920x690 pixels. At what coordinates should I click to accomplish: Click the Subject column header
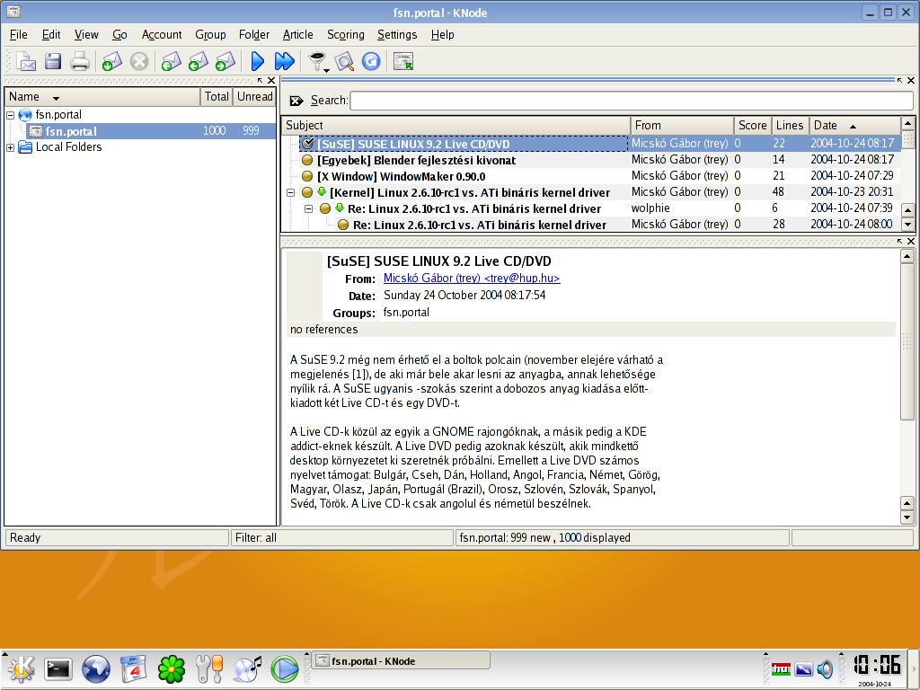(456, 126)
